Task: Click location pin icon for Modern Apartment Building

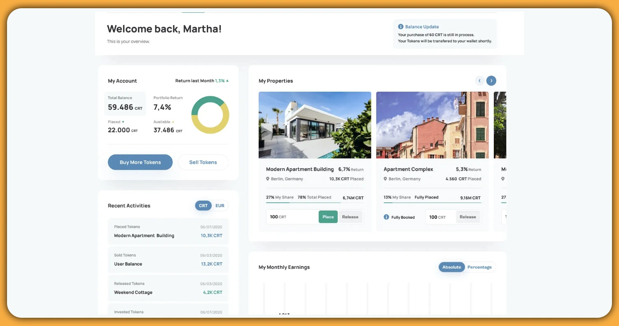Action: (x=268, y=179)
